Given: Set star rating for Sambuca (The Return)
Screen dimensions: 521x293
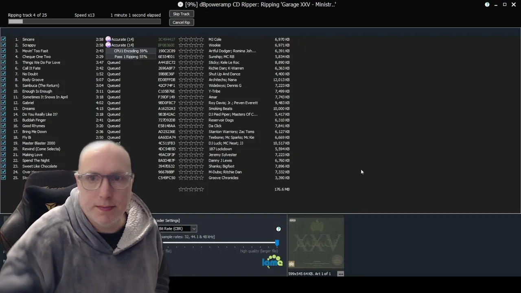Looking at the screenshot, I should 191,85.
